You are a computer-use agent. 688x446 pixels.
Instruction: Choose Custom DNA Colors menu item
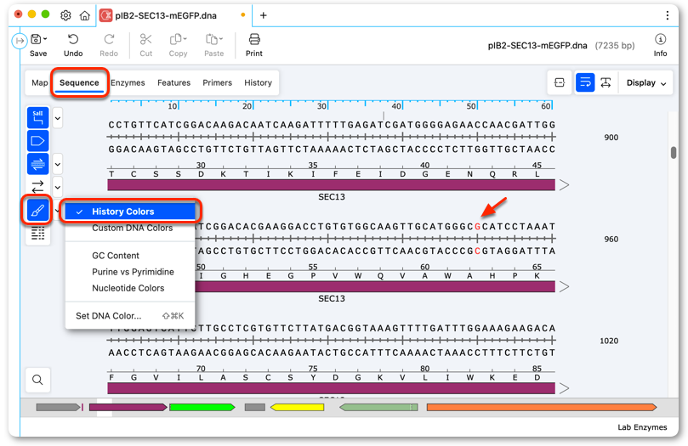tap(130, 229)
